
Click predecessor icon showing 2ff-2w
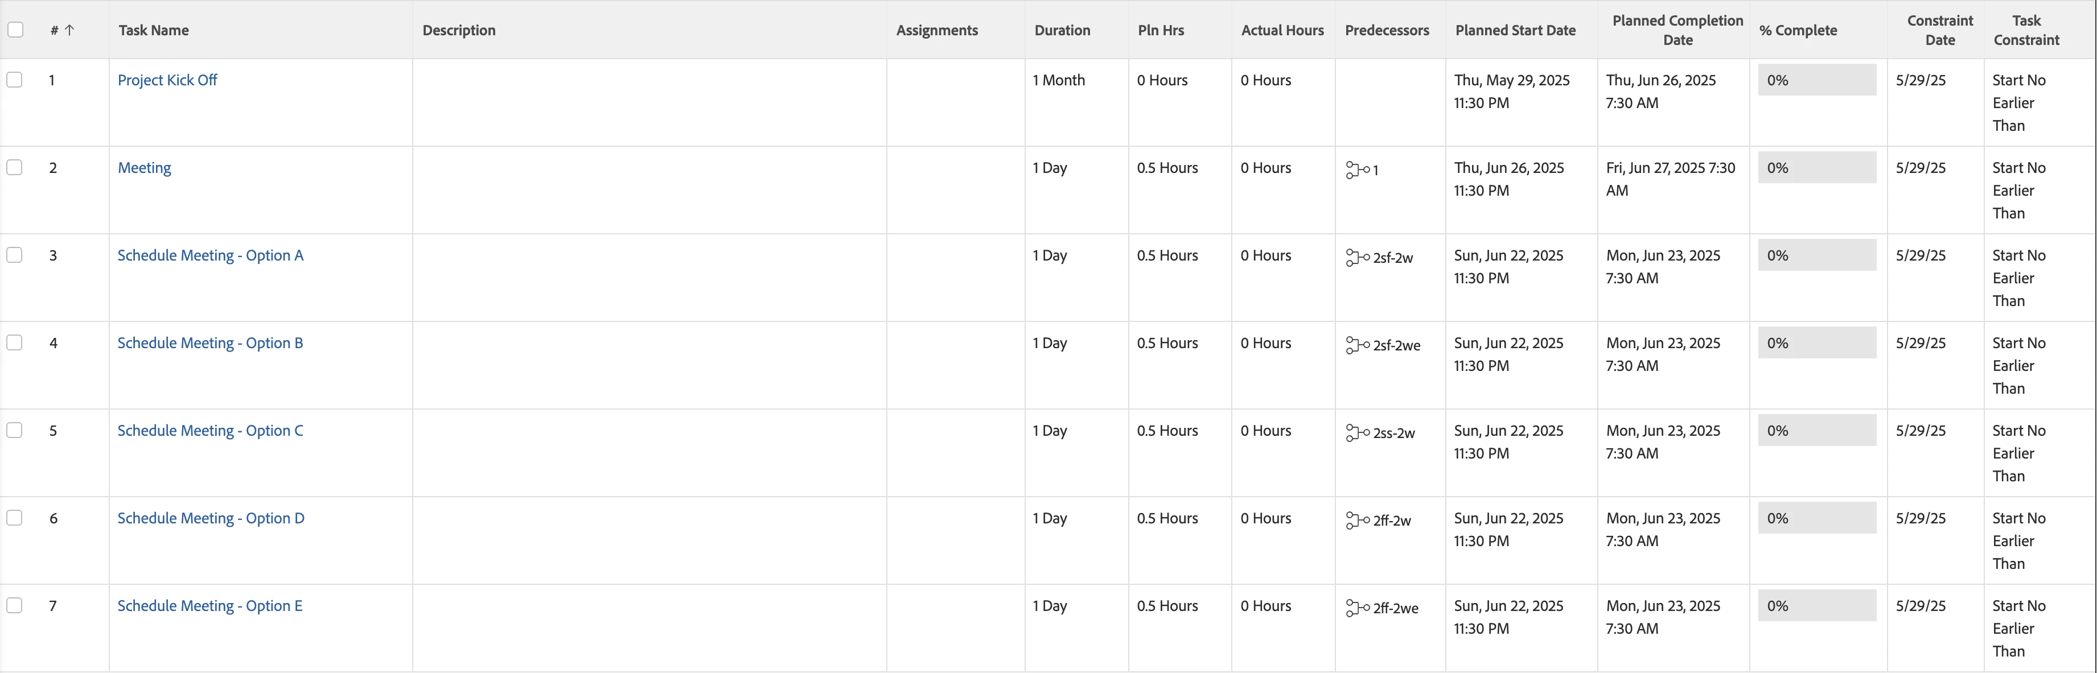(x=1357, y=520)
